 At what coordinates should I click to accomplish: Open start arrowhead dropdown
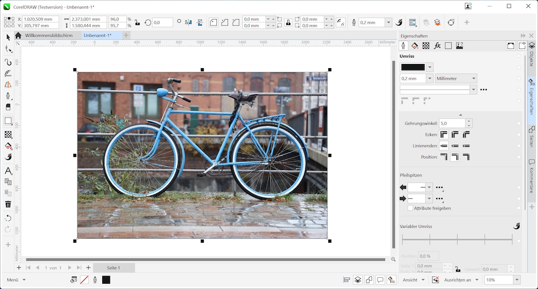(429, 187)
